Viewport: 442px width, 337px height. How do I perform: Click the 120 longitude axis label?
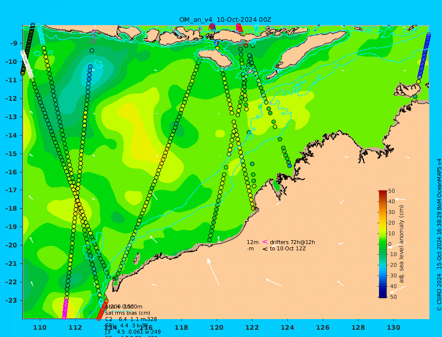217,327
